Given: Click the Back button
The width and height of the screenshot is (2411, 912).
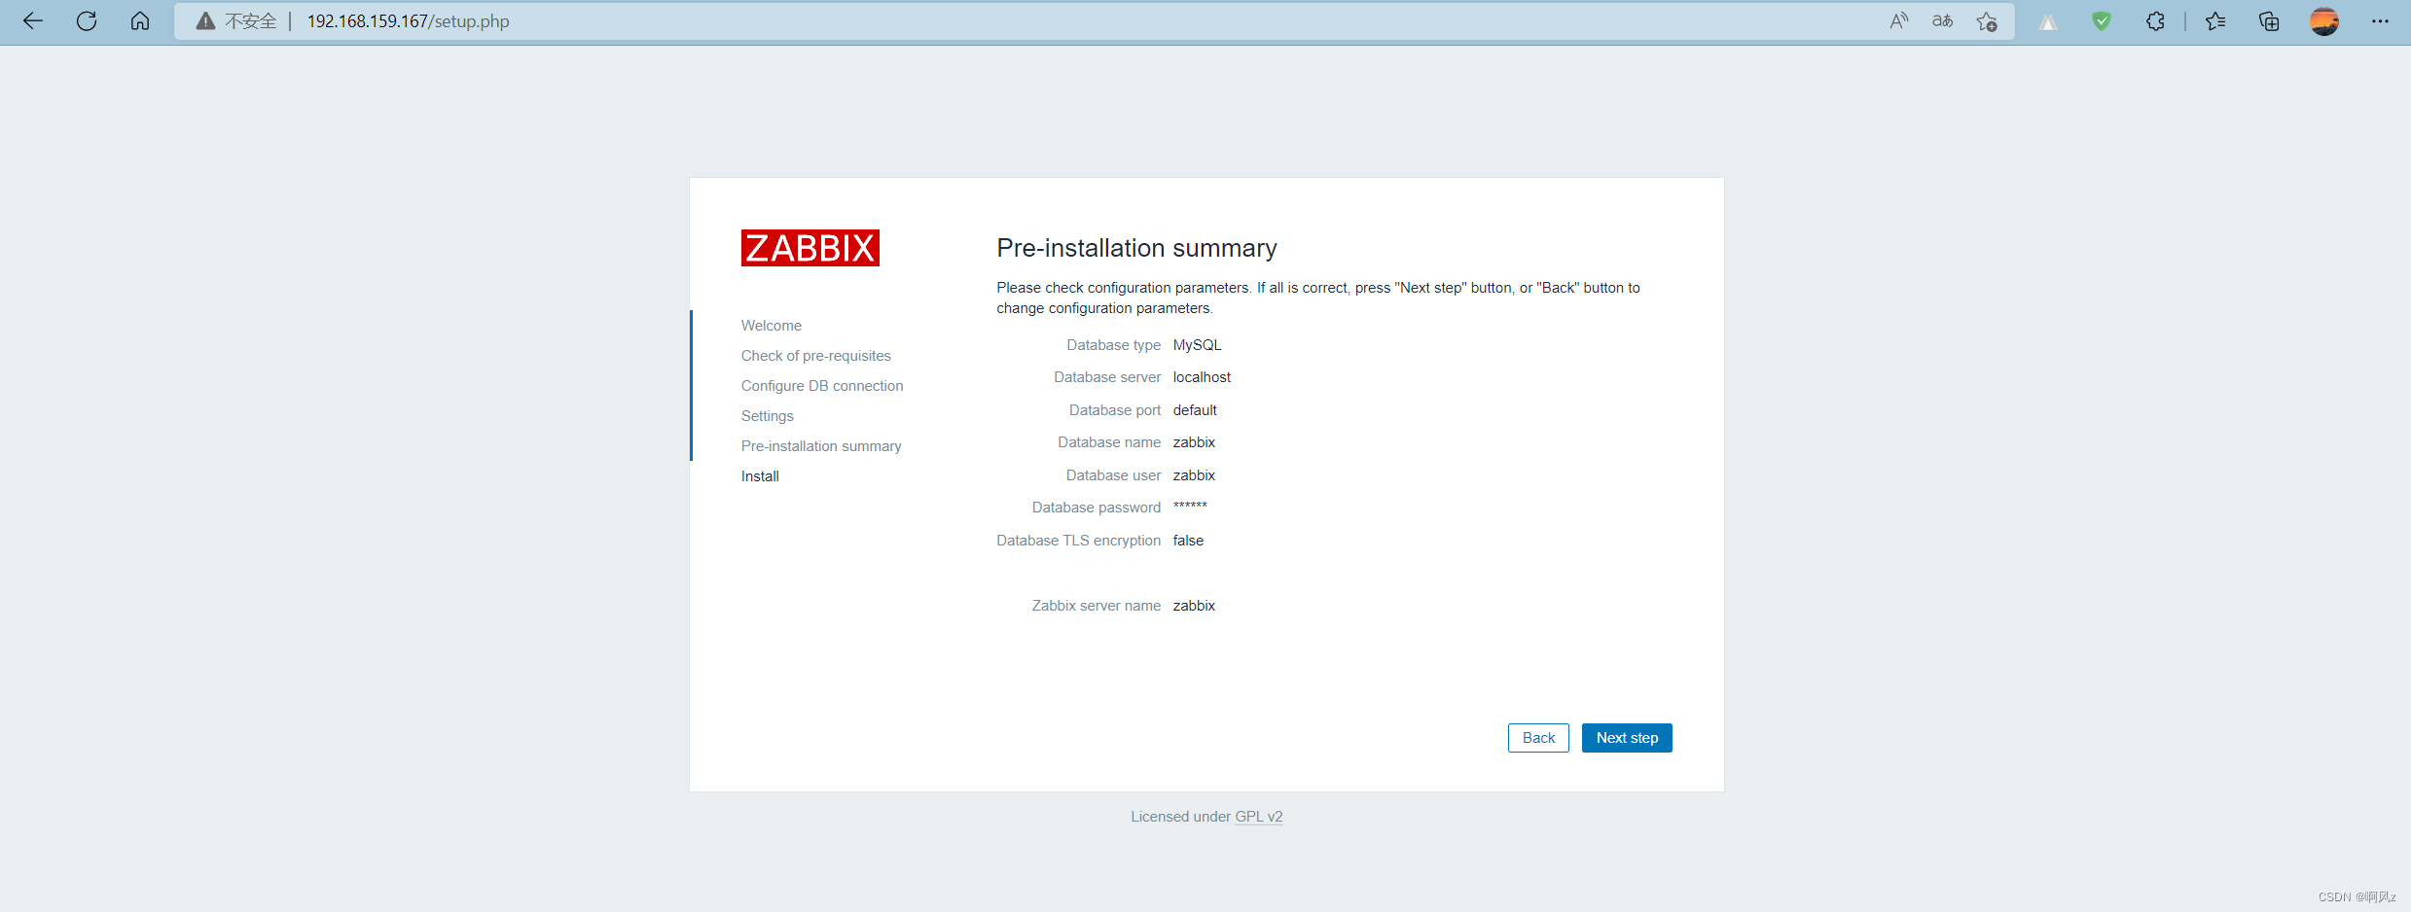Looking at the screenshot, I should click(x=1538, y=738).
